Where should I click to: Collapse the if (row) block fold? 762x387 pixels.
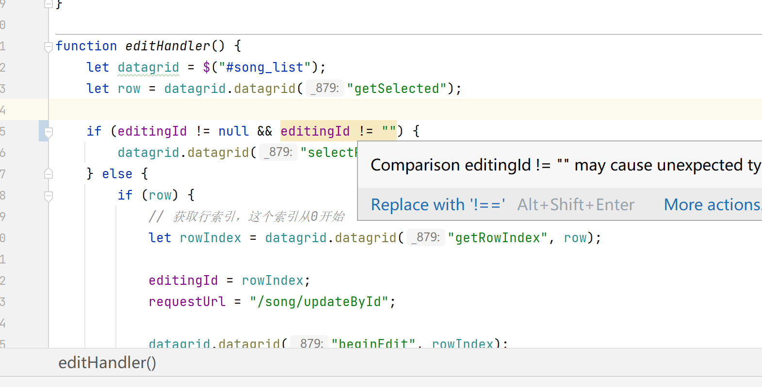pyautogui.click(x=48, y=196)
